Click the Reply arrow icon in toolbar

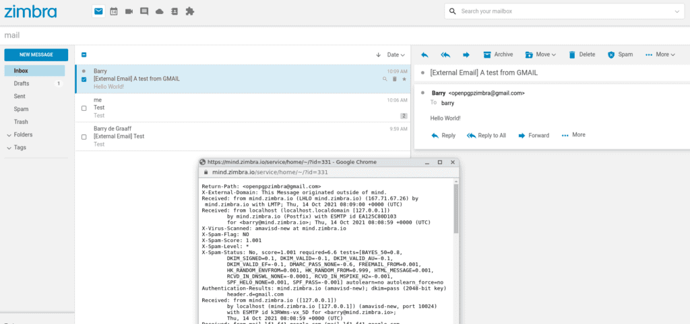(425, 55)
